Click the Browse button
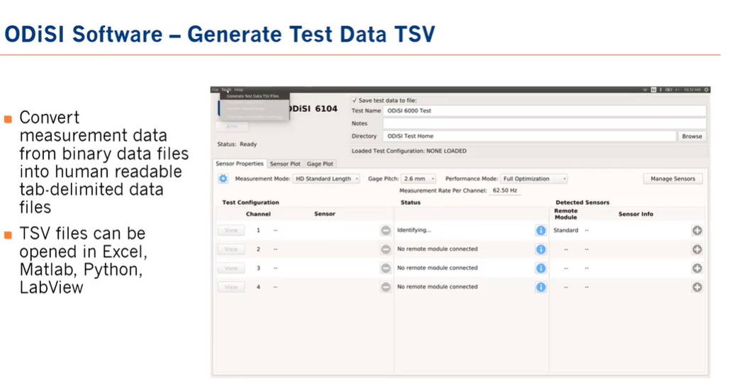 [691, 136]
